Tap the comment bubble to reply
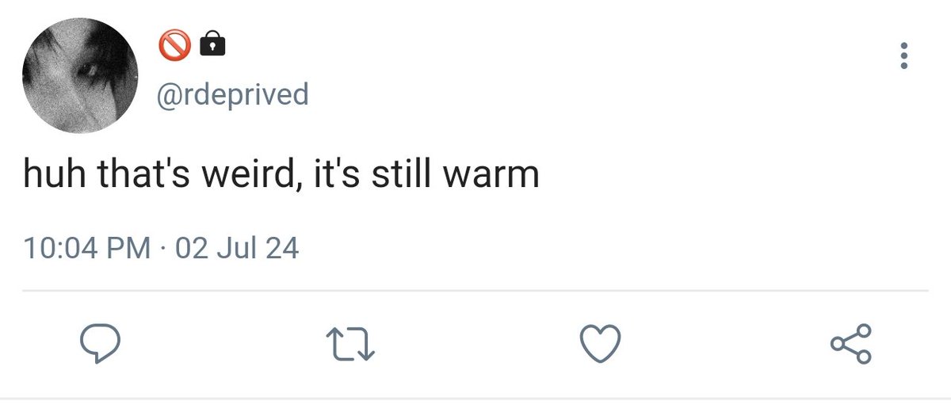The height and width of the screenshot is (412, 951). pos(101,344)
